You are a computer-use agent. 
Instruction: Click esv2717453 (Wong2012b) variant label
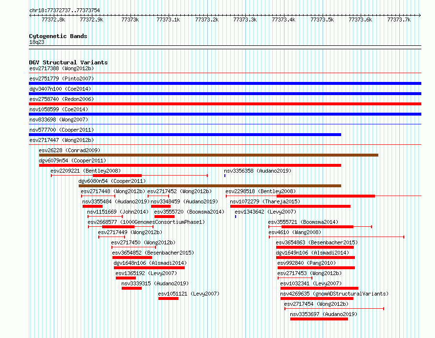click(309, 273)
